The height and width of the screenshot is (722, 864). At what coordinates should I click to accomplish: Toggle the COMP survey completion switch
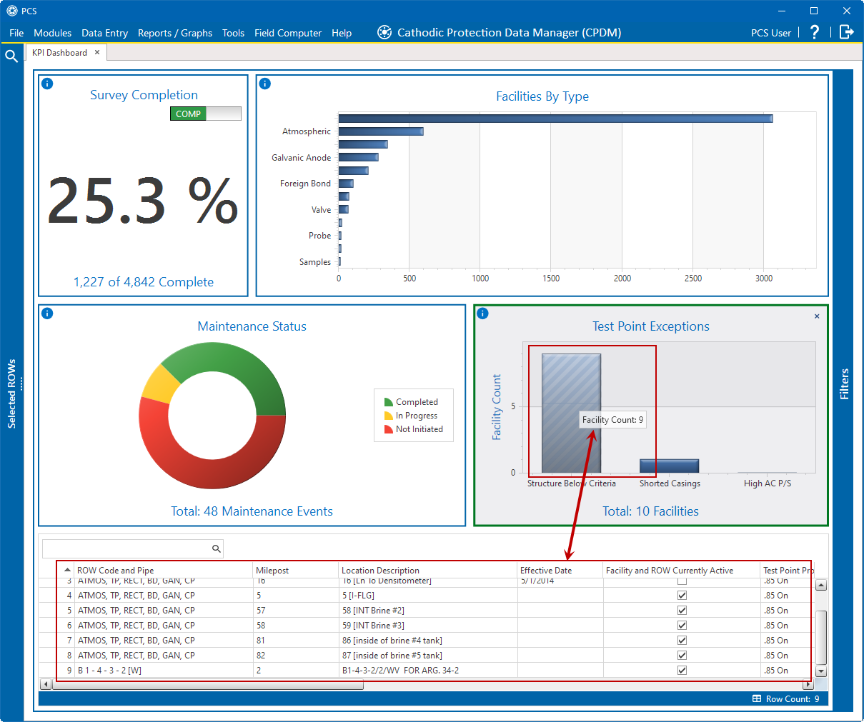(206, 114)
